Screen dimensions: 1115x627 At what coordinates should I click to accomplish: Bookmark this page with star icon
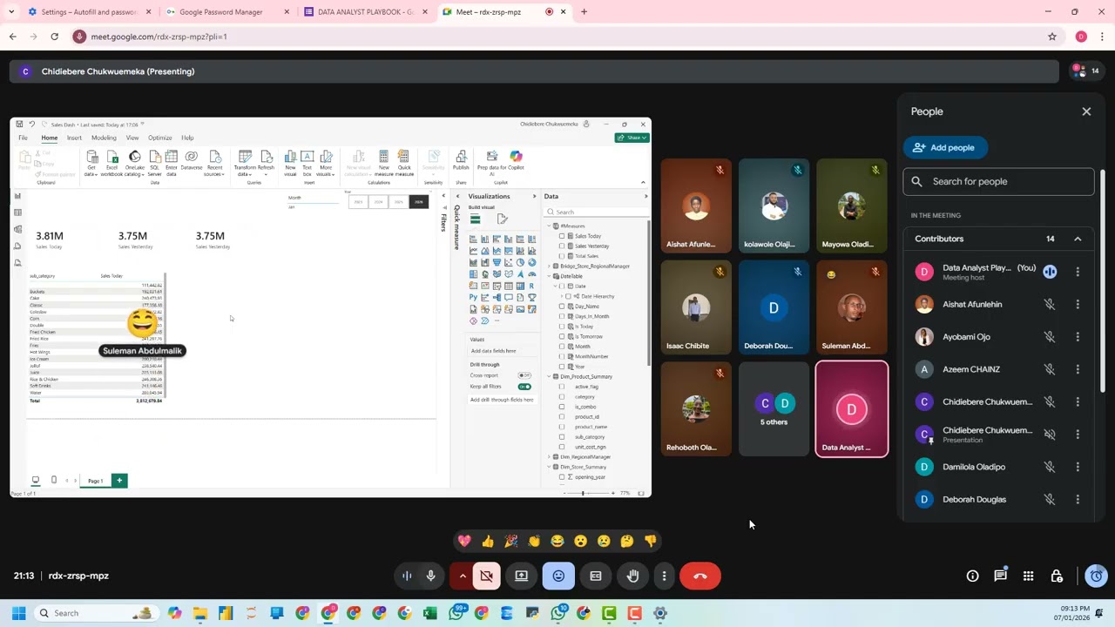[x=1052, y=37]
